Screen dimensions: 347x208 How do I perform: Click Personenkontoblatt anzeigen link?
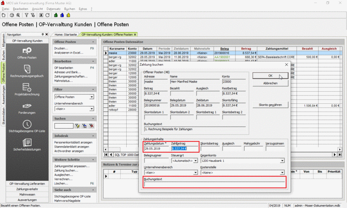coord(73,143)
